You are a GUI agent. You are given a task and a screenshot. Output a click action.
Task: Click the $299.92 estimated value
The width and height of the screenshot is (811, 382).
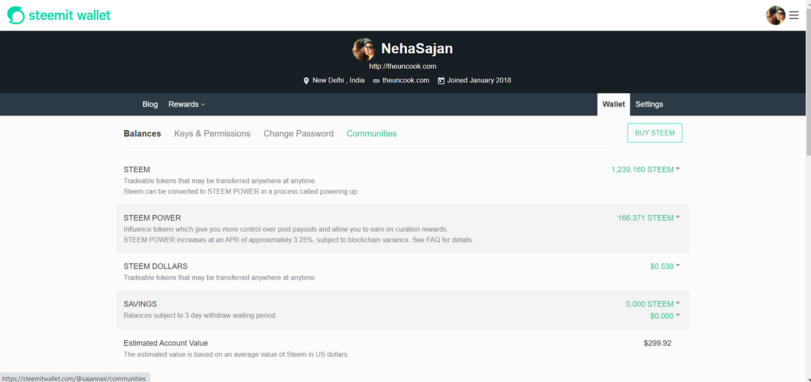[658, 343]
